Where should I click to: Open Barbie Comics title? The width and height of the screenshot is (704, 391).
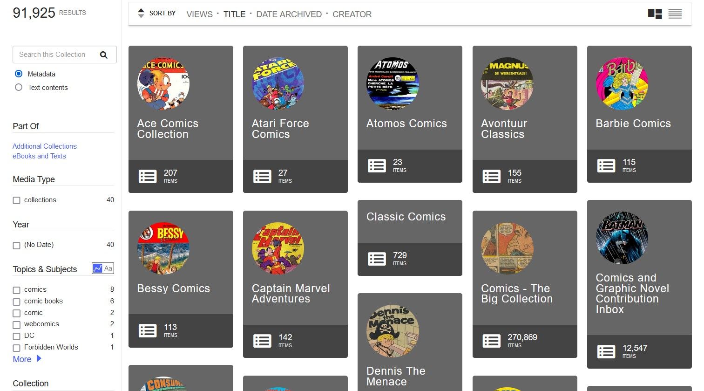coord(633,123)
